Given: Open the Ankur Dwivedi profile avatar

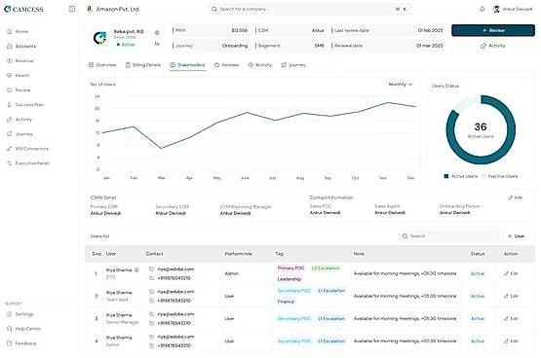Looking at the screenshot, I should [x=496, y=9].
